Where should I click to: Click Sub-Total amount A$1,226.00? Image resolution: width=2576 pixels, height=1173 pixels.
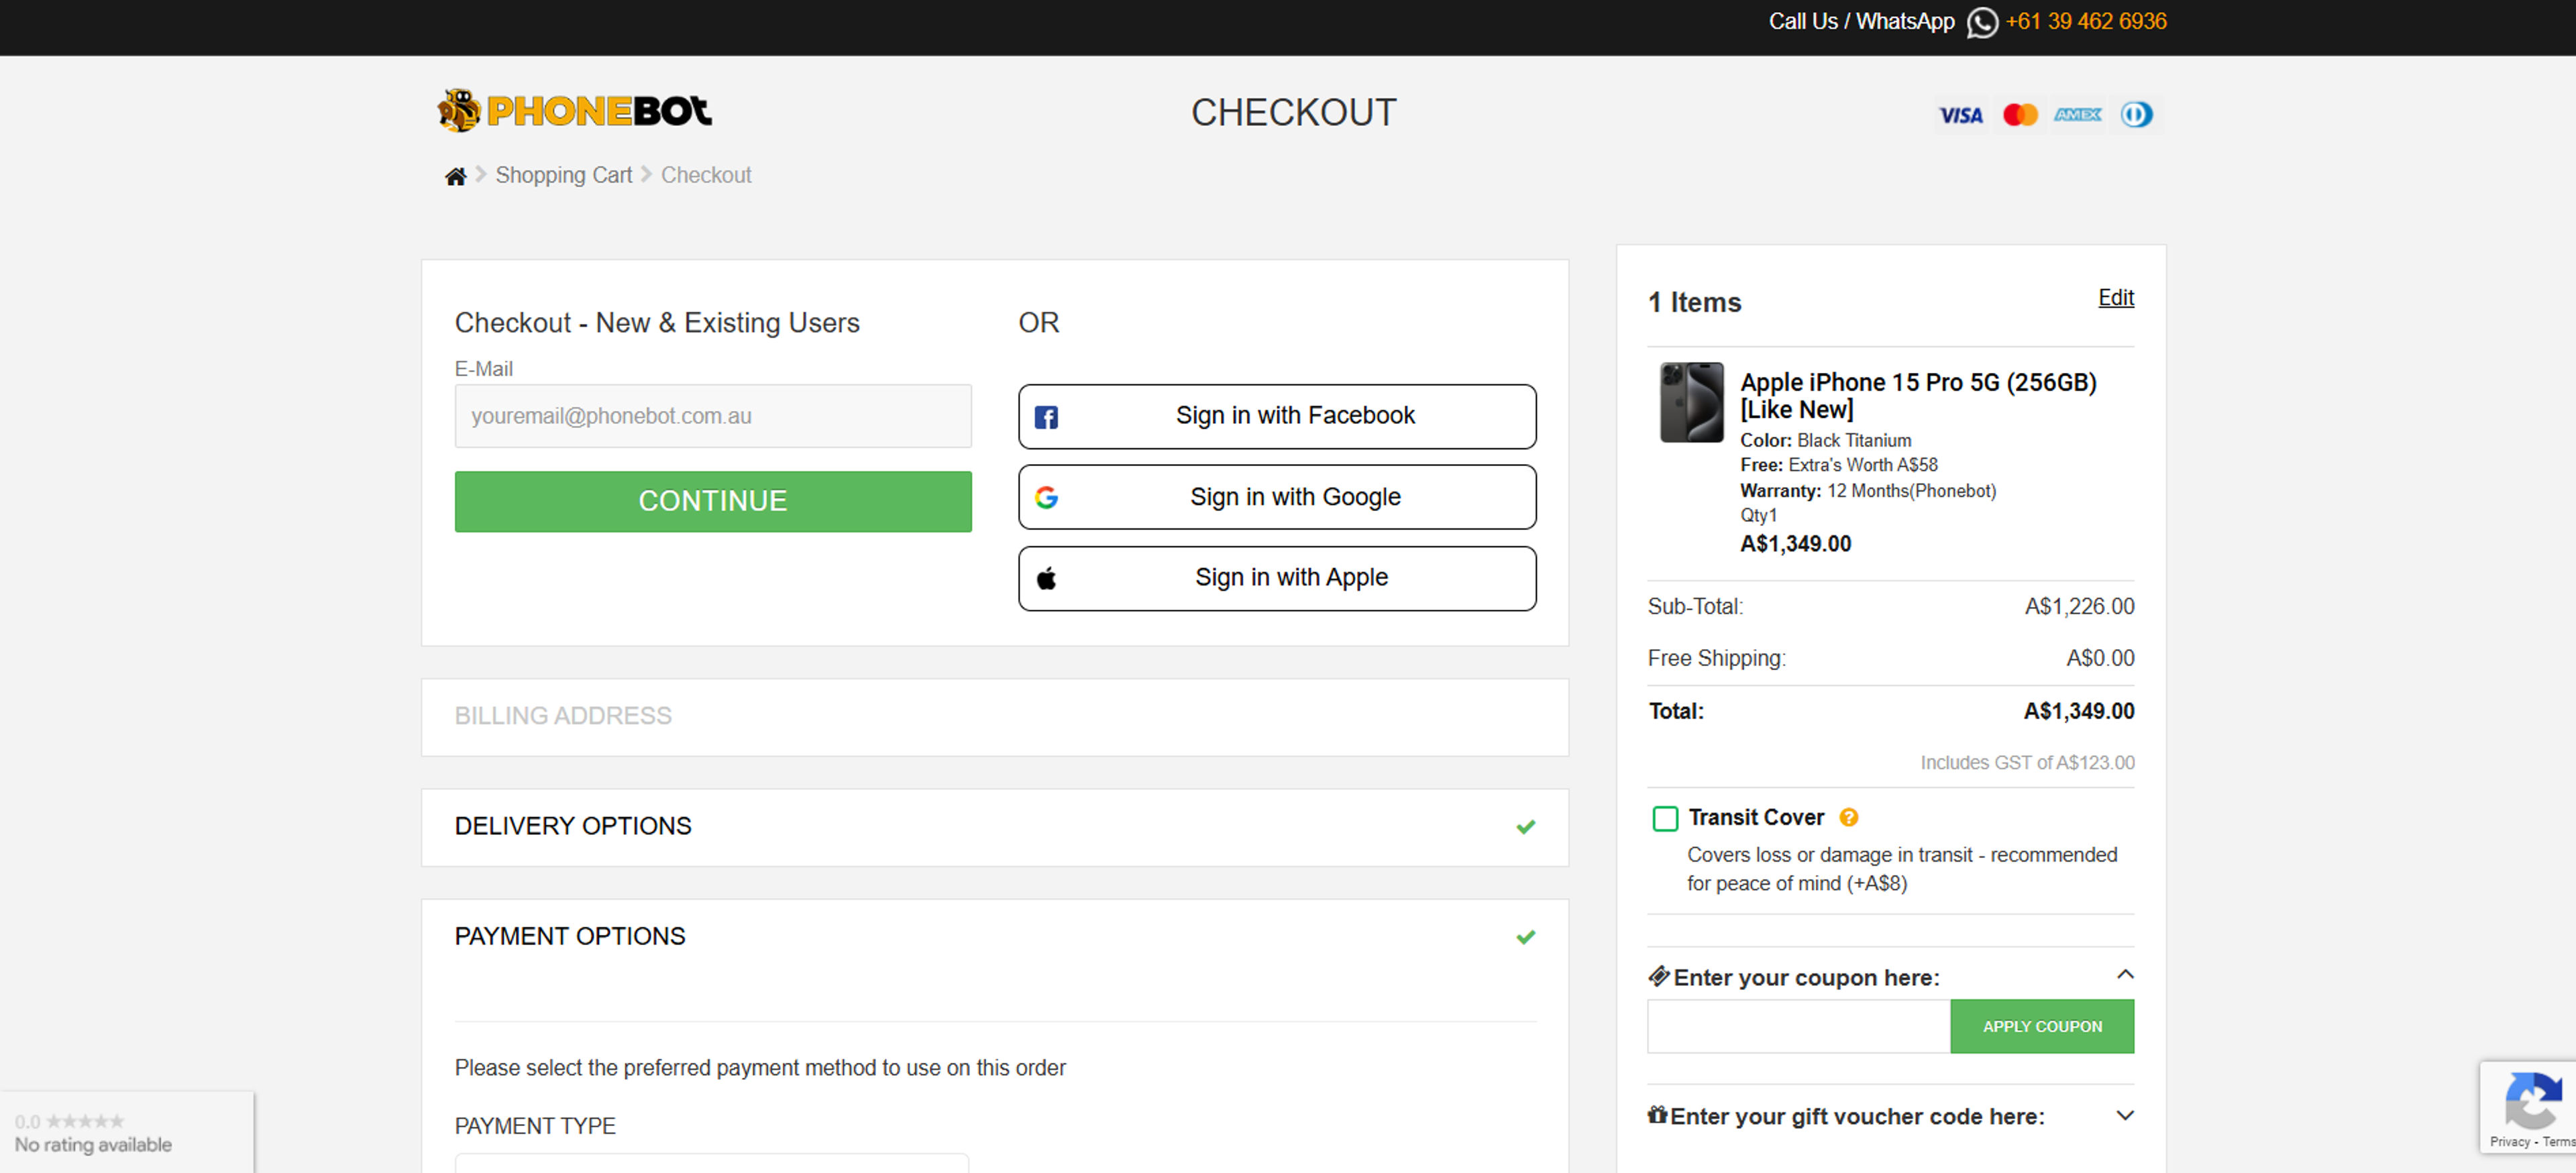tap(2079, 607)
